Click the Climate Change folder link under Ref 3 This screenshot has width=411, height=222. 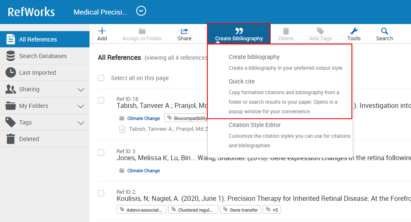click(x=143, y=171)
